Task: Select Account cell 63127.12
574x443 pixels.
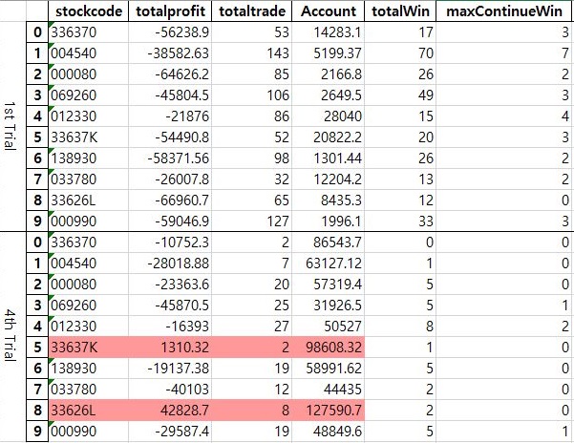Action: [328, 263]
